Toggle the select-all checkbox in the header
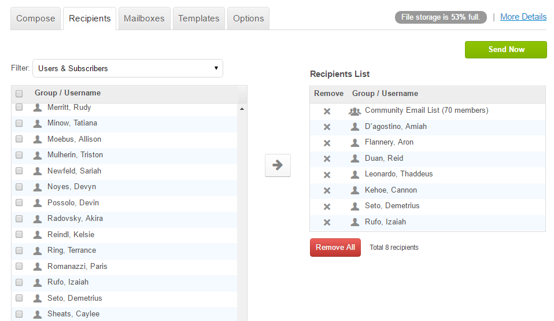 (19, 94)
